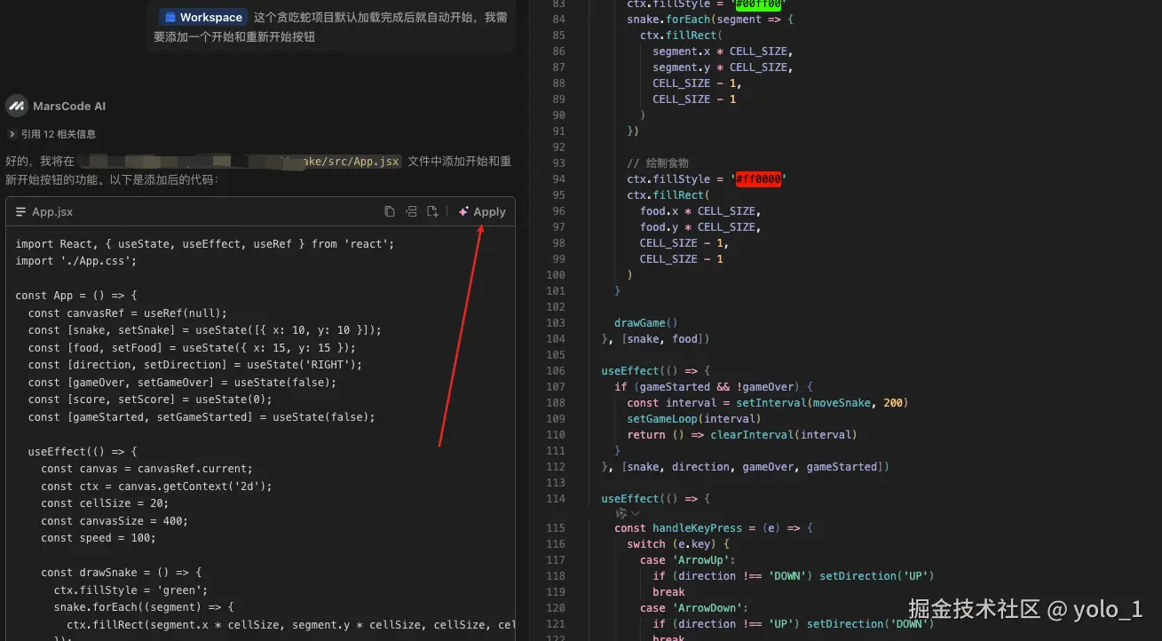Click the case 'ArrowDown': line
This screenshot has width=1162, height=641.
pyautogui.click(x=694, y=608)
